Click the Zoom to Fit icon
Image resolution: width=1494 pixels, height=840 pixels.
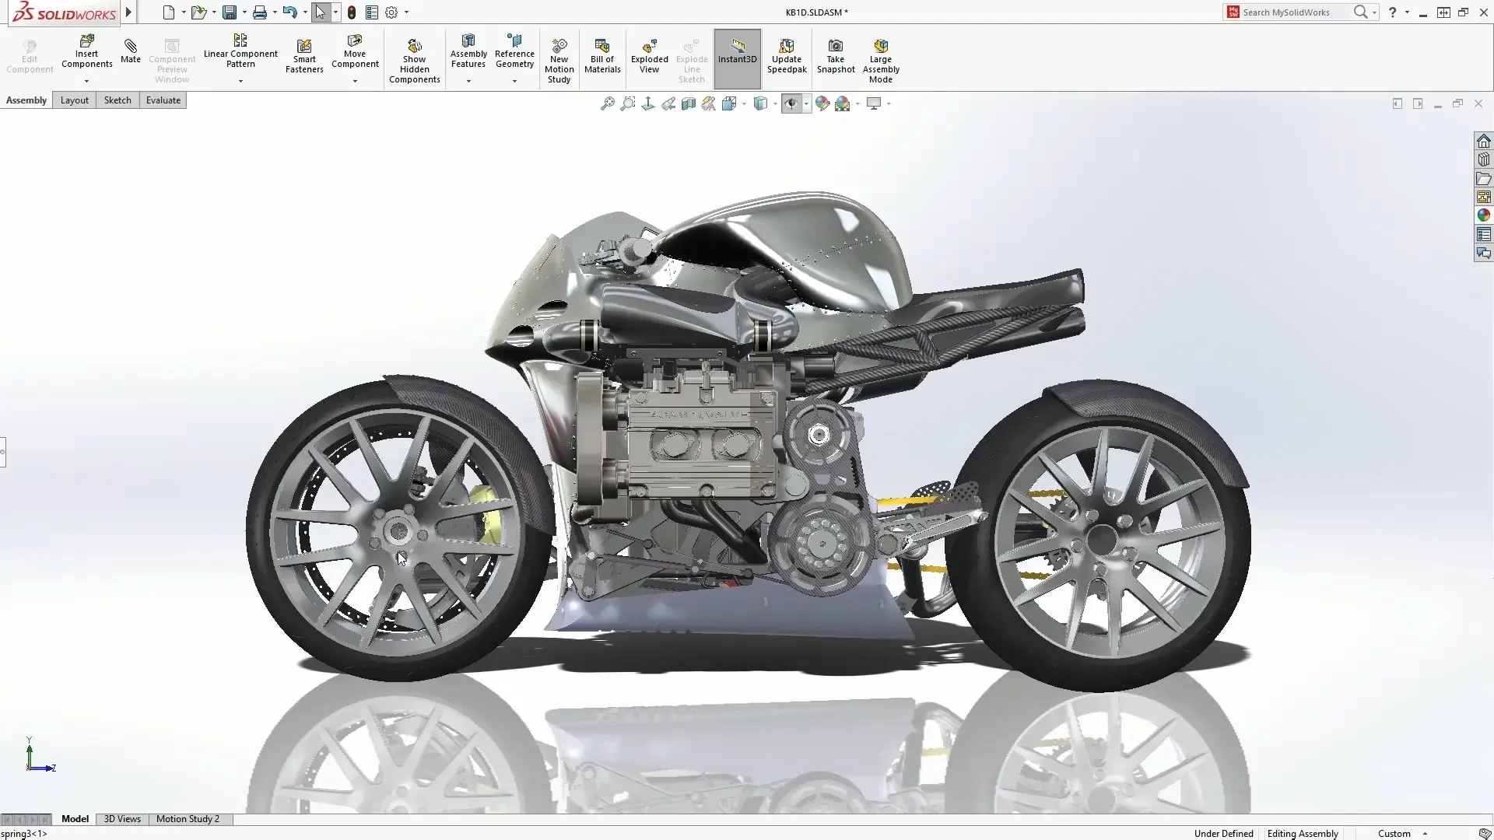point(608,103)
